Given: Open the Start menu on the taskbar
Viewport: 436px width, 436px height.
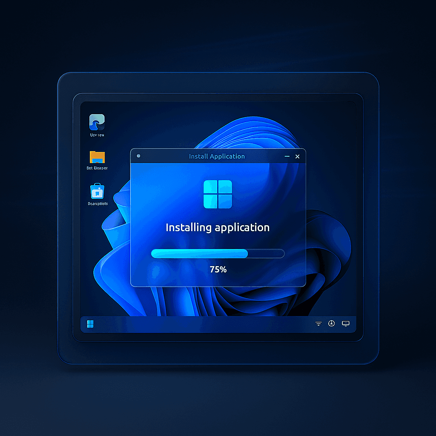Looking at the screenshot, I should point(90,324).
